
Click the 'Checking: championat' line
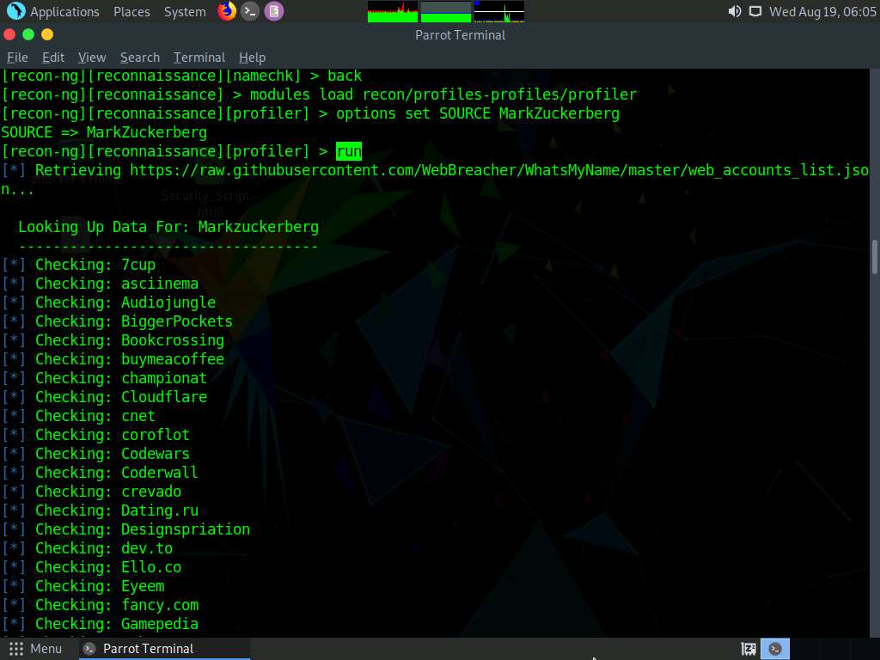coord(104,378)
